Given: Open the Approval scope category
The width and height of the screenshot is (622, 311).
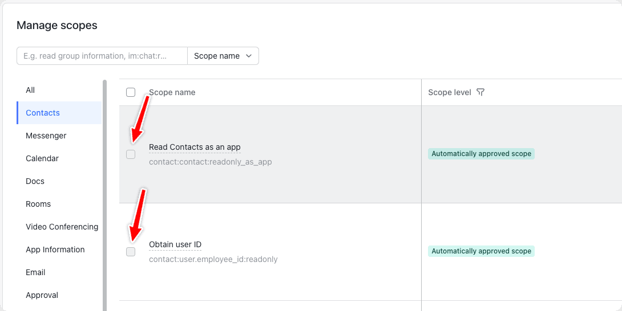Looking at the screenshot, I should [42, 295].
